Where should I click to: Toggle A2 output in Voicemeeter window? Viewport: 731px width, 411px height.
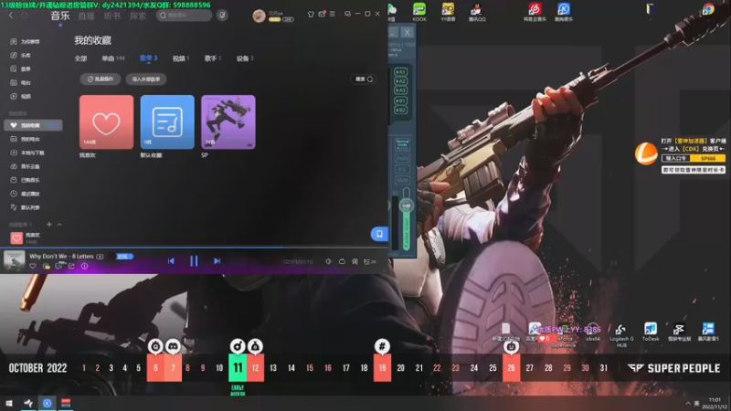pyautogui.click(x=400, y=81)
